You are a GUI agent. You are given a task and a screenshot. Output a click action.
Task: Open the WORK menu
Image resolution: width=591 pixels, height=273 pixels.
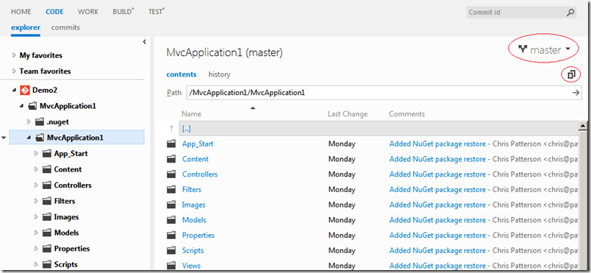(88, 12)
